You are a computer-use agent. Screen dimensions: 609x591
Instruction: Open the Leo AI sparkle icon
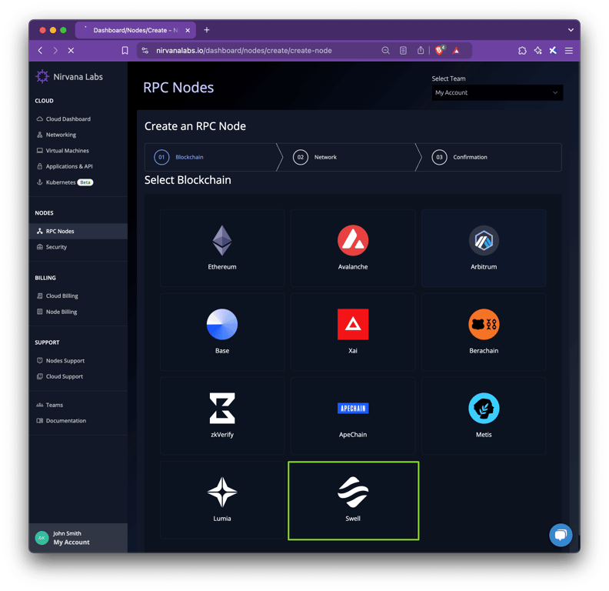point(538,51)
